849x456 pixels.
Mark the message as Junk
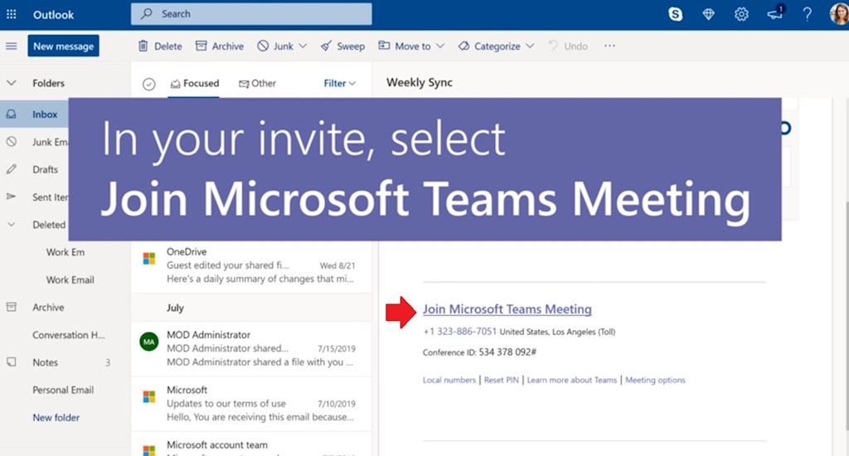276,46
